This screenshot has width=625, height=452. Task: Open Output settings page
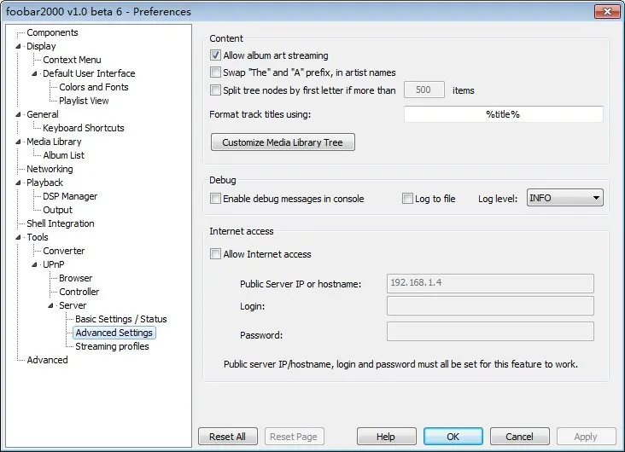pyautogui.click(x=57, y=210)
